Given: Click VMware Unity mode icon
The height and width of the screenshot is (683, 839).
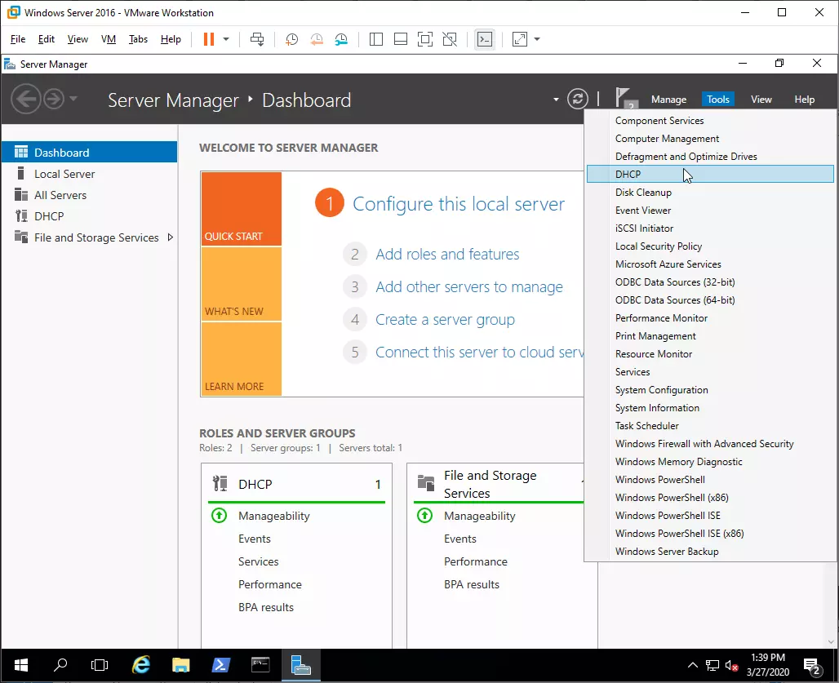Looking at the screenshot, I should (x=450, y=39).
